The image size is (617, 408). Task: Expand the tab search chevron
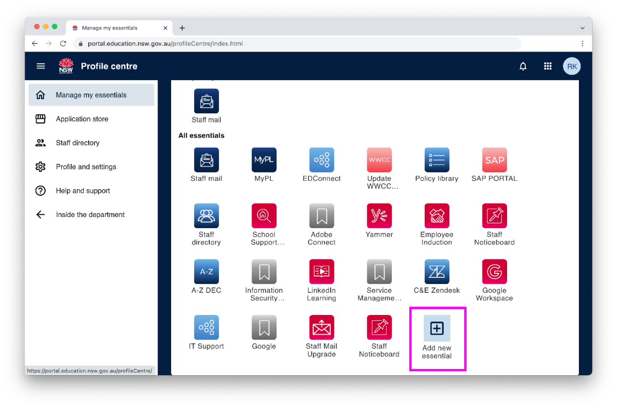(582, 28)
